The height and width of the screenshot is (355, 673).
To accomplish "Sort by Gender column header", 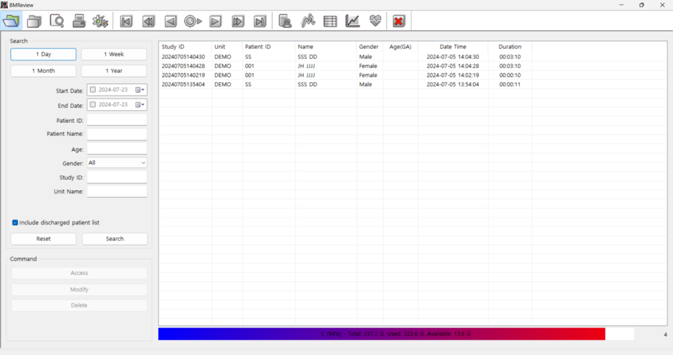I will click(x=369, y=47).
